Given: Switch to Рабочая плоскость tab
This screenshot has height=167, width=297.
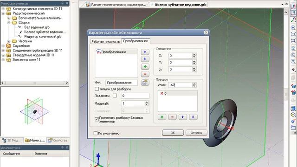Looking at the screenshot, I should (106, 41).
